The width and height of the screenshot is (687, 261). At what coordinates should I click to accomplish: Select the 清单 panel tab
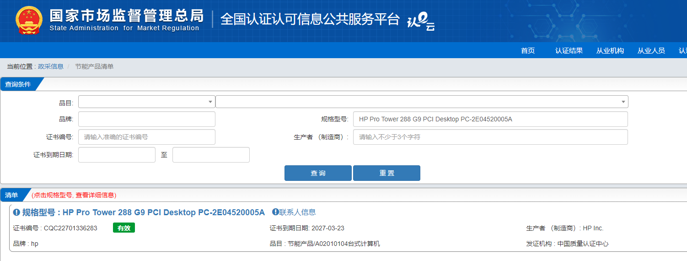click(12, 195)
